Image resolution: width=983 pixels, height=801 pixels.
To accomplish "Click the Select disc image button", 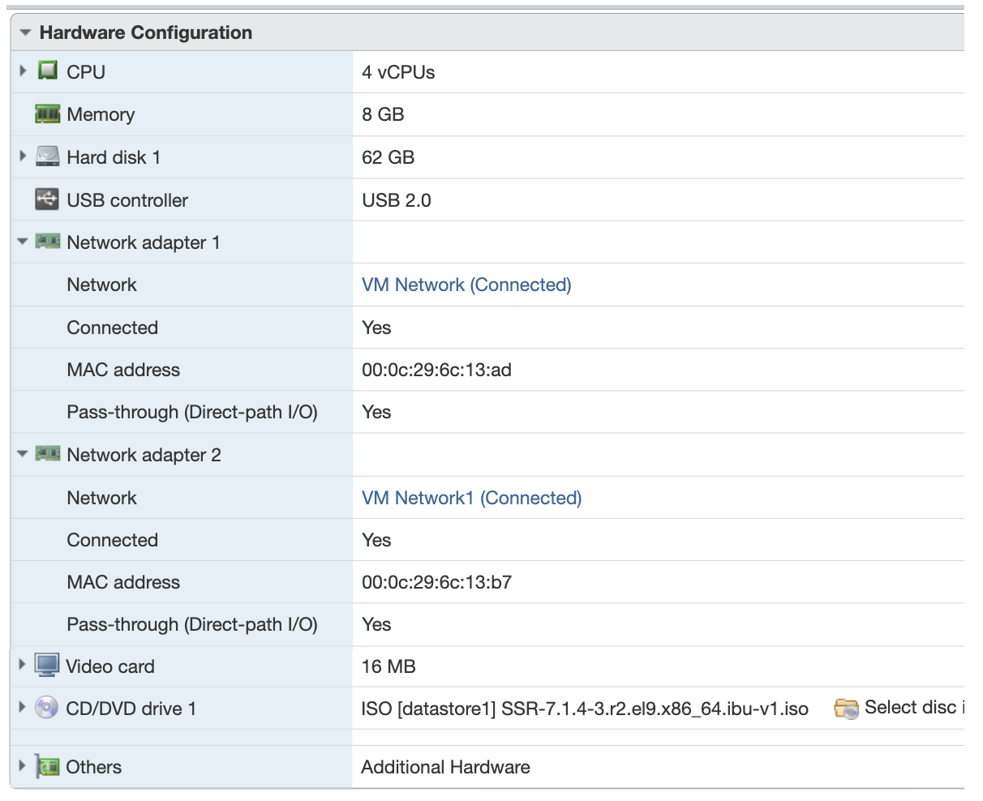I will [x=899, y=708].
